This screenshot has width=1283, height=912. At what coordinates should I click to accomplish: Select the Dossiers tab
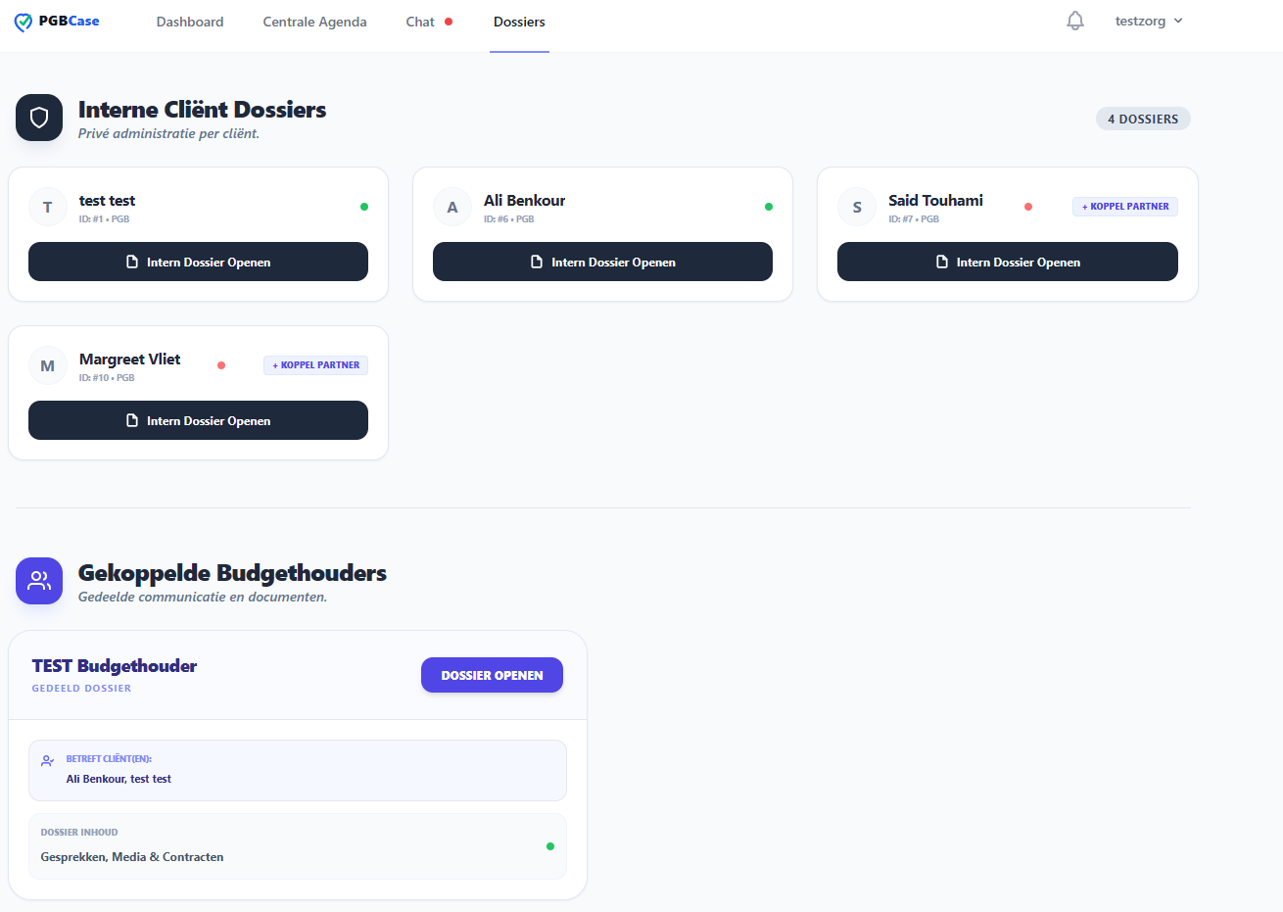(519, 22)
